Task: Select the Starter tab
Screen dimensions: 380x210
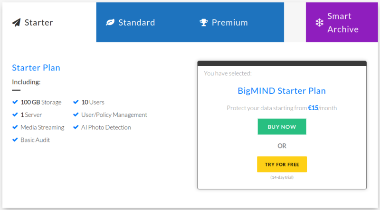Action: click(x=38, y=22)
